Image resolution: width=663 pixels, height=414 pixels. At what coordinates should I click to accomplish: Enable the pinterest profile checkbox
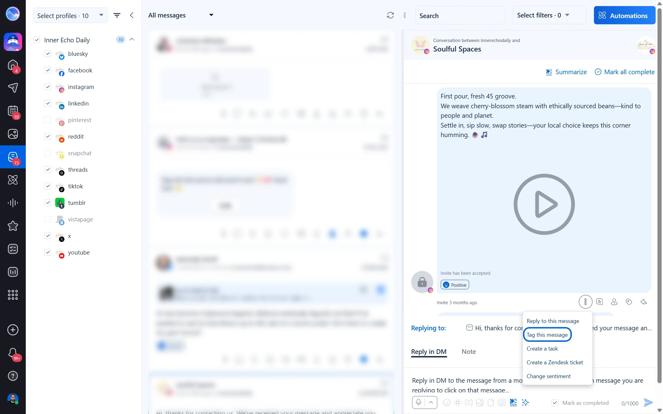48,120
